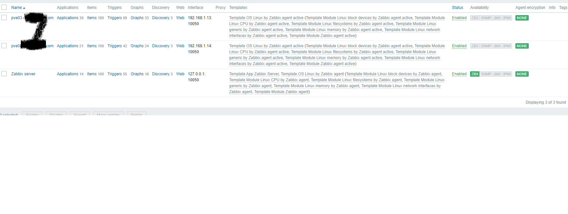
Task: Select the checkbox for host 192.168.1.13
Action: (x=4, y=18)
